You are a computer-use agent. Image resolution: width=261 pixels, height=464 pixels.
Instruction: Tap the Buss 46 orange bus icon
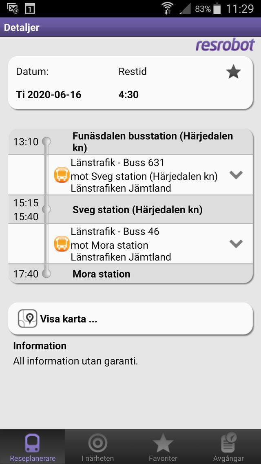coord(62,244)
